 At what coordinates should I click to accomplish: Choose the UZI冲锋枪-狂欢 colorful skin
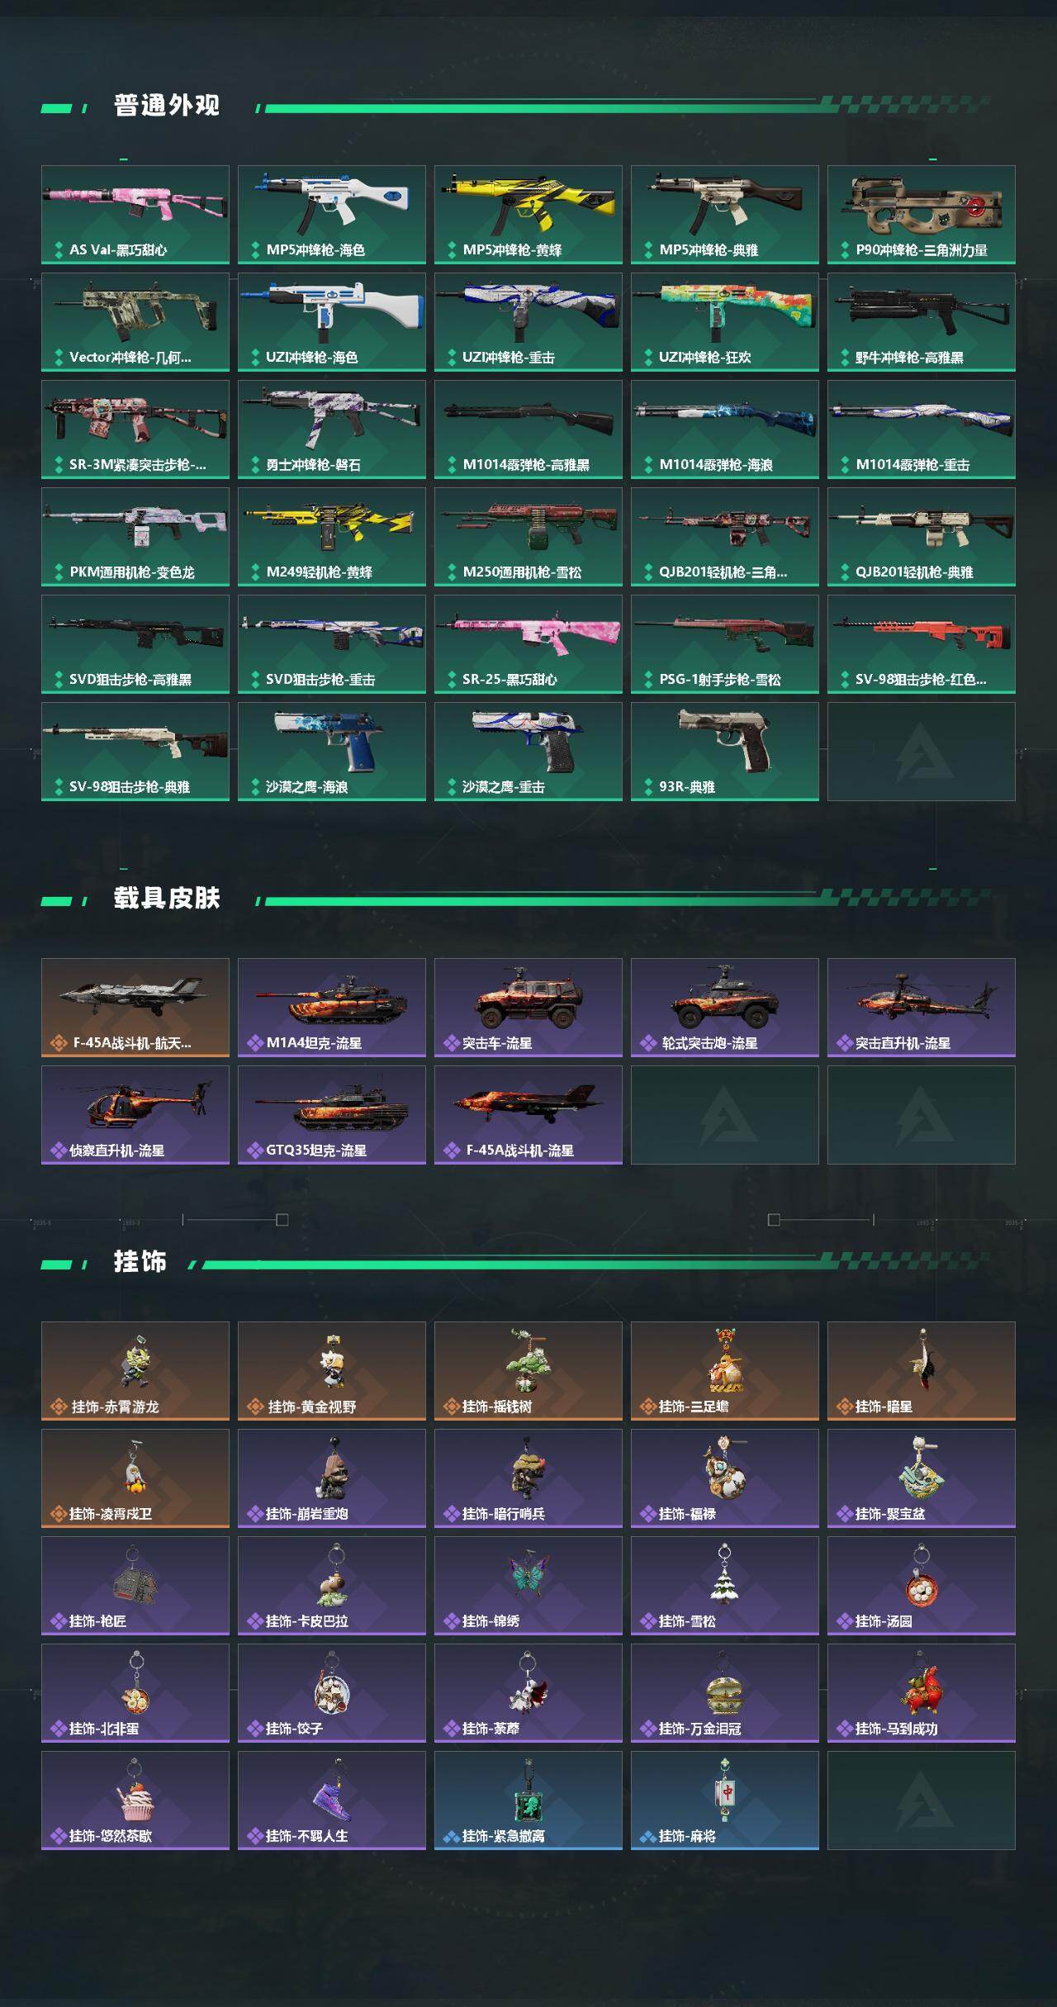pyautogui.click(x=725, y=322)
